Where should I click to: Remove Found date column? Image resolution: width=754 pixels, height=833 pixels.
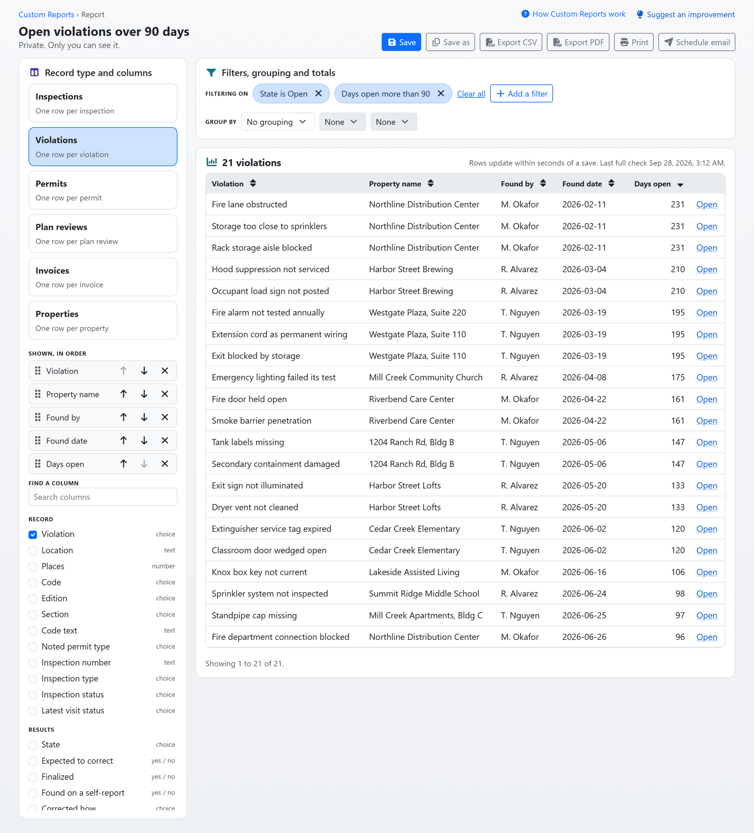[165, 441]
